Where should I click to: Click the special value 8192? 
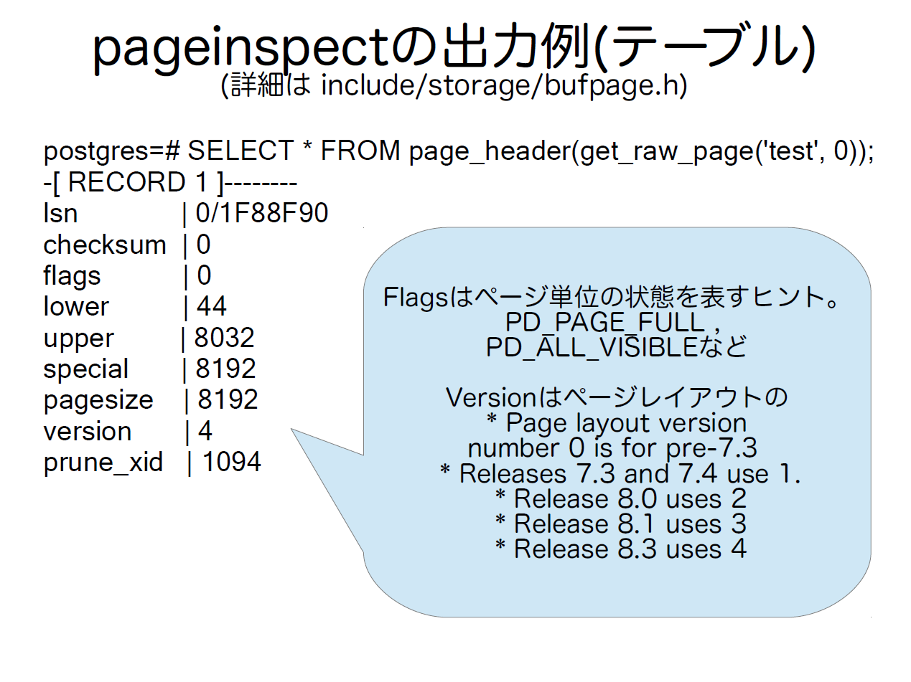[x=225, y=369]
